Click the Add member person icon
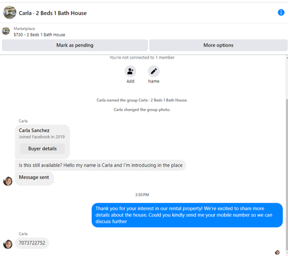Screen dimensions: 288x257 point(130,71)
